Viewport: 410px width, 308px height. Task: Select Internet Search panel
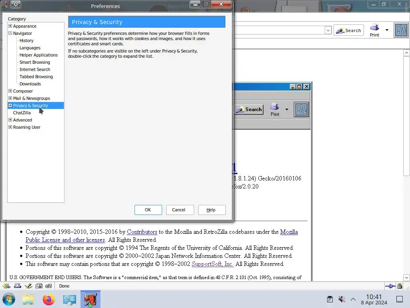point(34,69)
